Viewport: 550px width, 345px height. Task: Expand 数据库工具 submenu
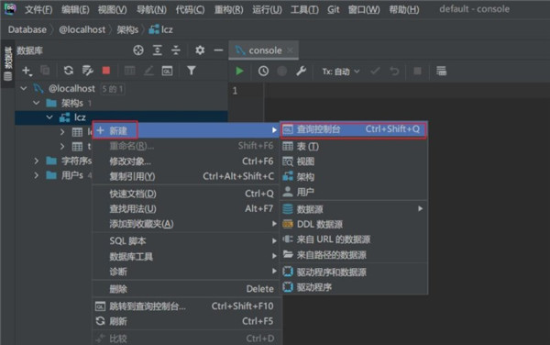click(274, 256)
